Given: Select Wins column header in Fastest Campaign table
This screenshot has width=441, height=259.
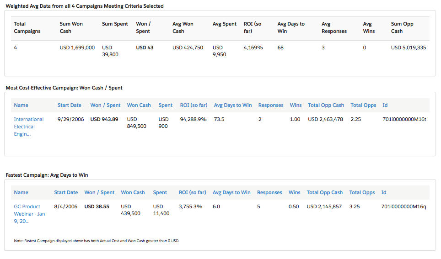Looking at the screenshot, I should (x=294, y=192).
